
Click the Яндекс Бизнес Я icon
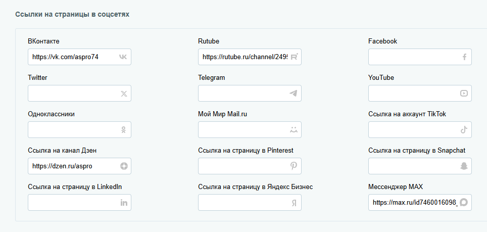(294, 203)
